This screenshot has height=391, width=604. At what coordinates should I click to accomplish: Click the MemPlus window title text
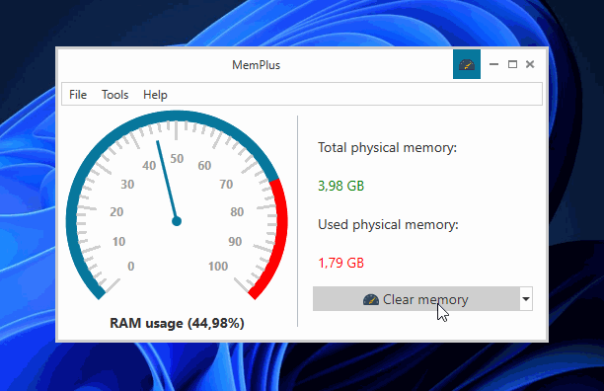point(257,65)
